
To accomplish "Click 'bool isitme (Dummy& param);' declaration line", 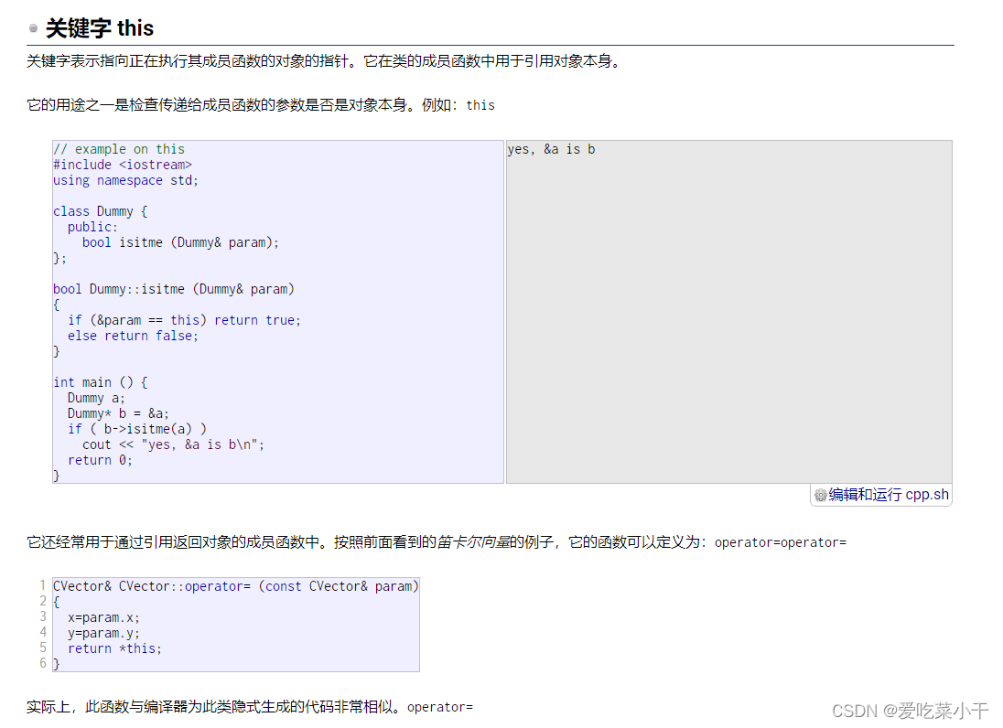I will point(180,243).
